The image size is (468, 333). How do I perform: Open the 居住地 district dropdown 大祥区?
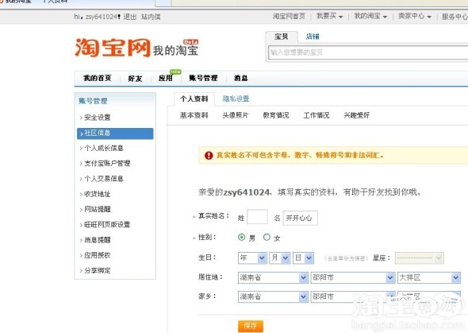[429, 277]
